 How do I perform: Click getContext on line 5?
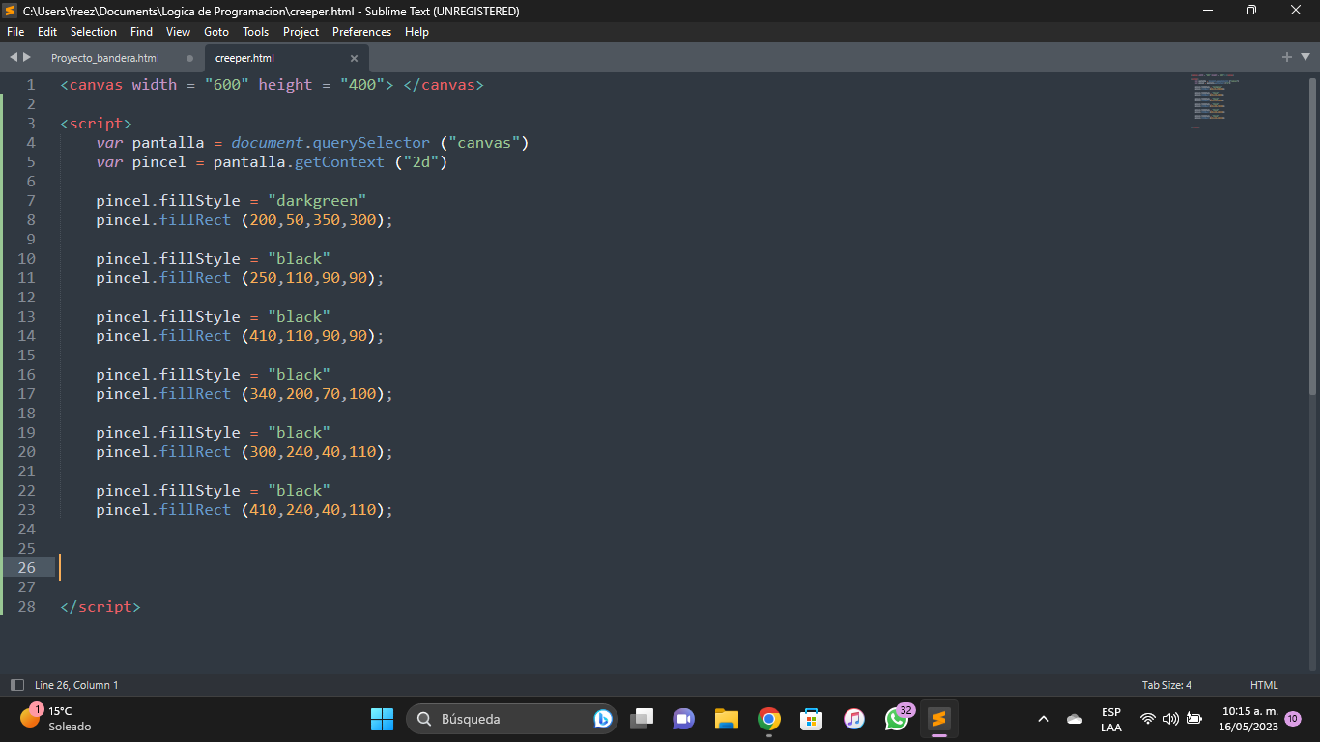click(339, 162)
